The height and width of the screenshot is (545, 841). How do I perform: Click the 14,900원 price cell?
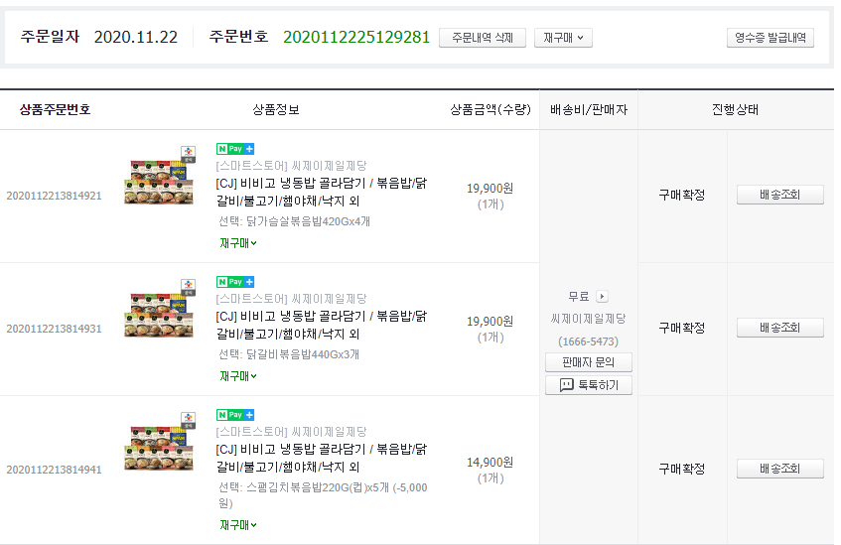click(x=490, y=463)
